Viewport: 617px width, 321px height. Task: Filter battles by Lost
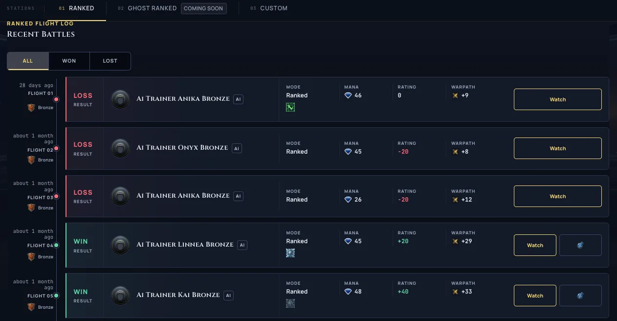(110, 61)
